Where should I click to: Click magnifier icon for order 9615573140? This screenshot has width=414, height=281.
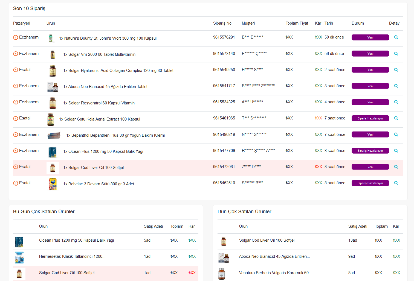tap(396, 54)
